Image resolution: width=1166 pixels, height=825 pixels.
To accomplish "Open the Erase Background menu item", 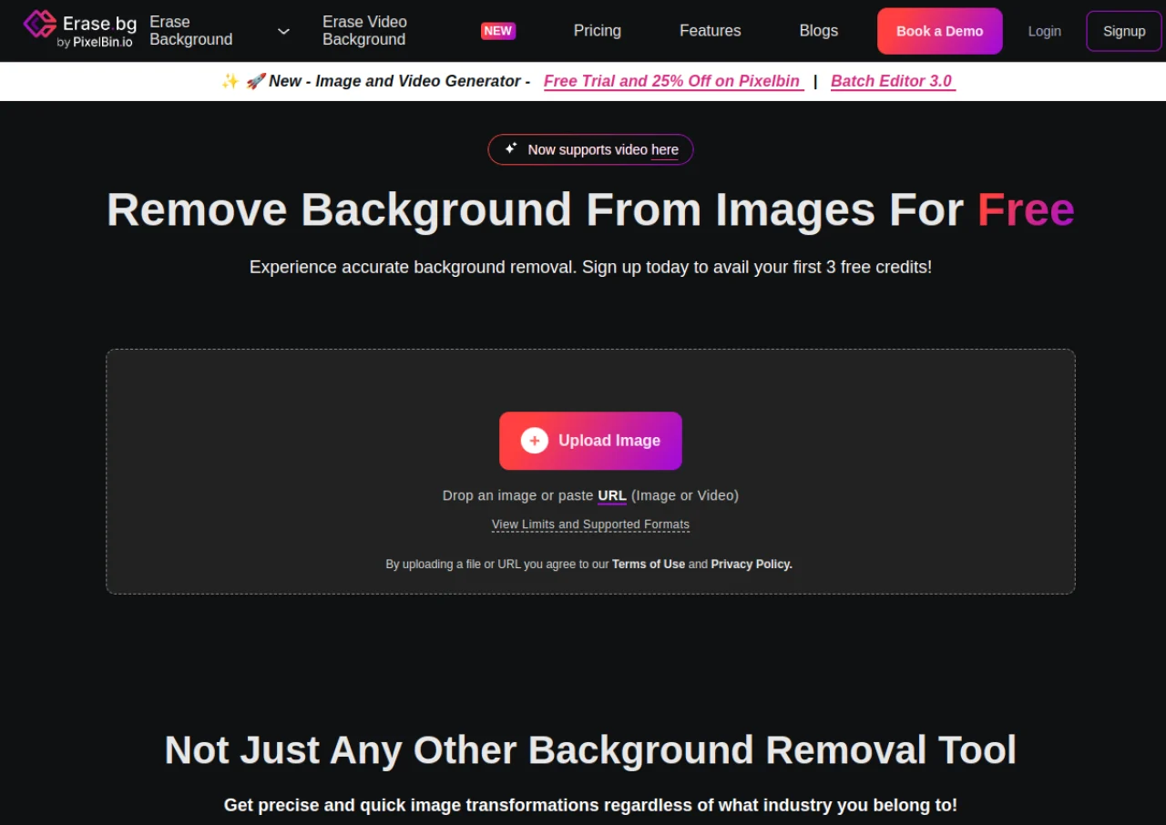I will [191, 31].
